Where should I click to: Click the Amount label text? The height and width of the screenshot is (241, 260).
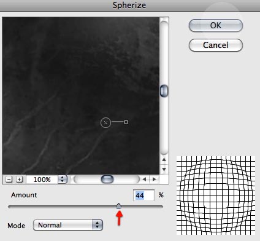24,195
